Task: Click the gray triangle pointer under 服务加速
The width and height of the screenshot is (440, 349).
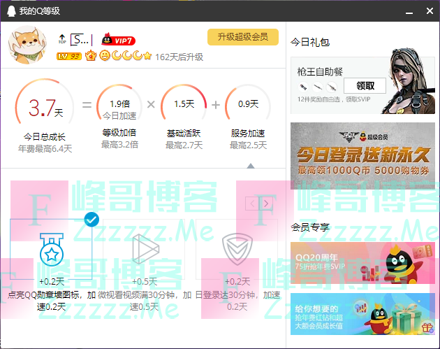Action: pos(251,166)
